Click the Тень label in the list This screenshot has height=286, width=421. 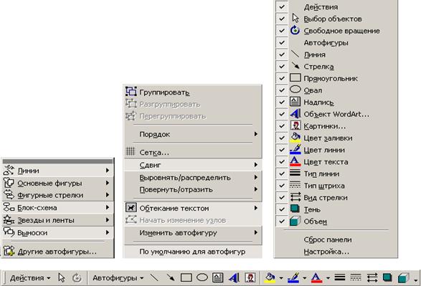click(312, 209)
